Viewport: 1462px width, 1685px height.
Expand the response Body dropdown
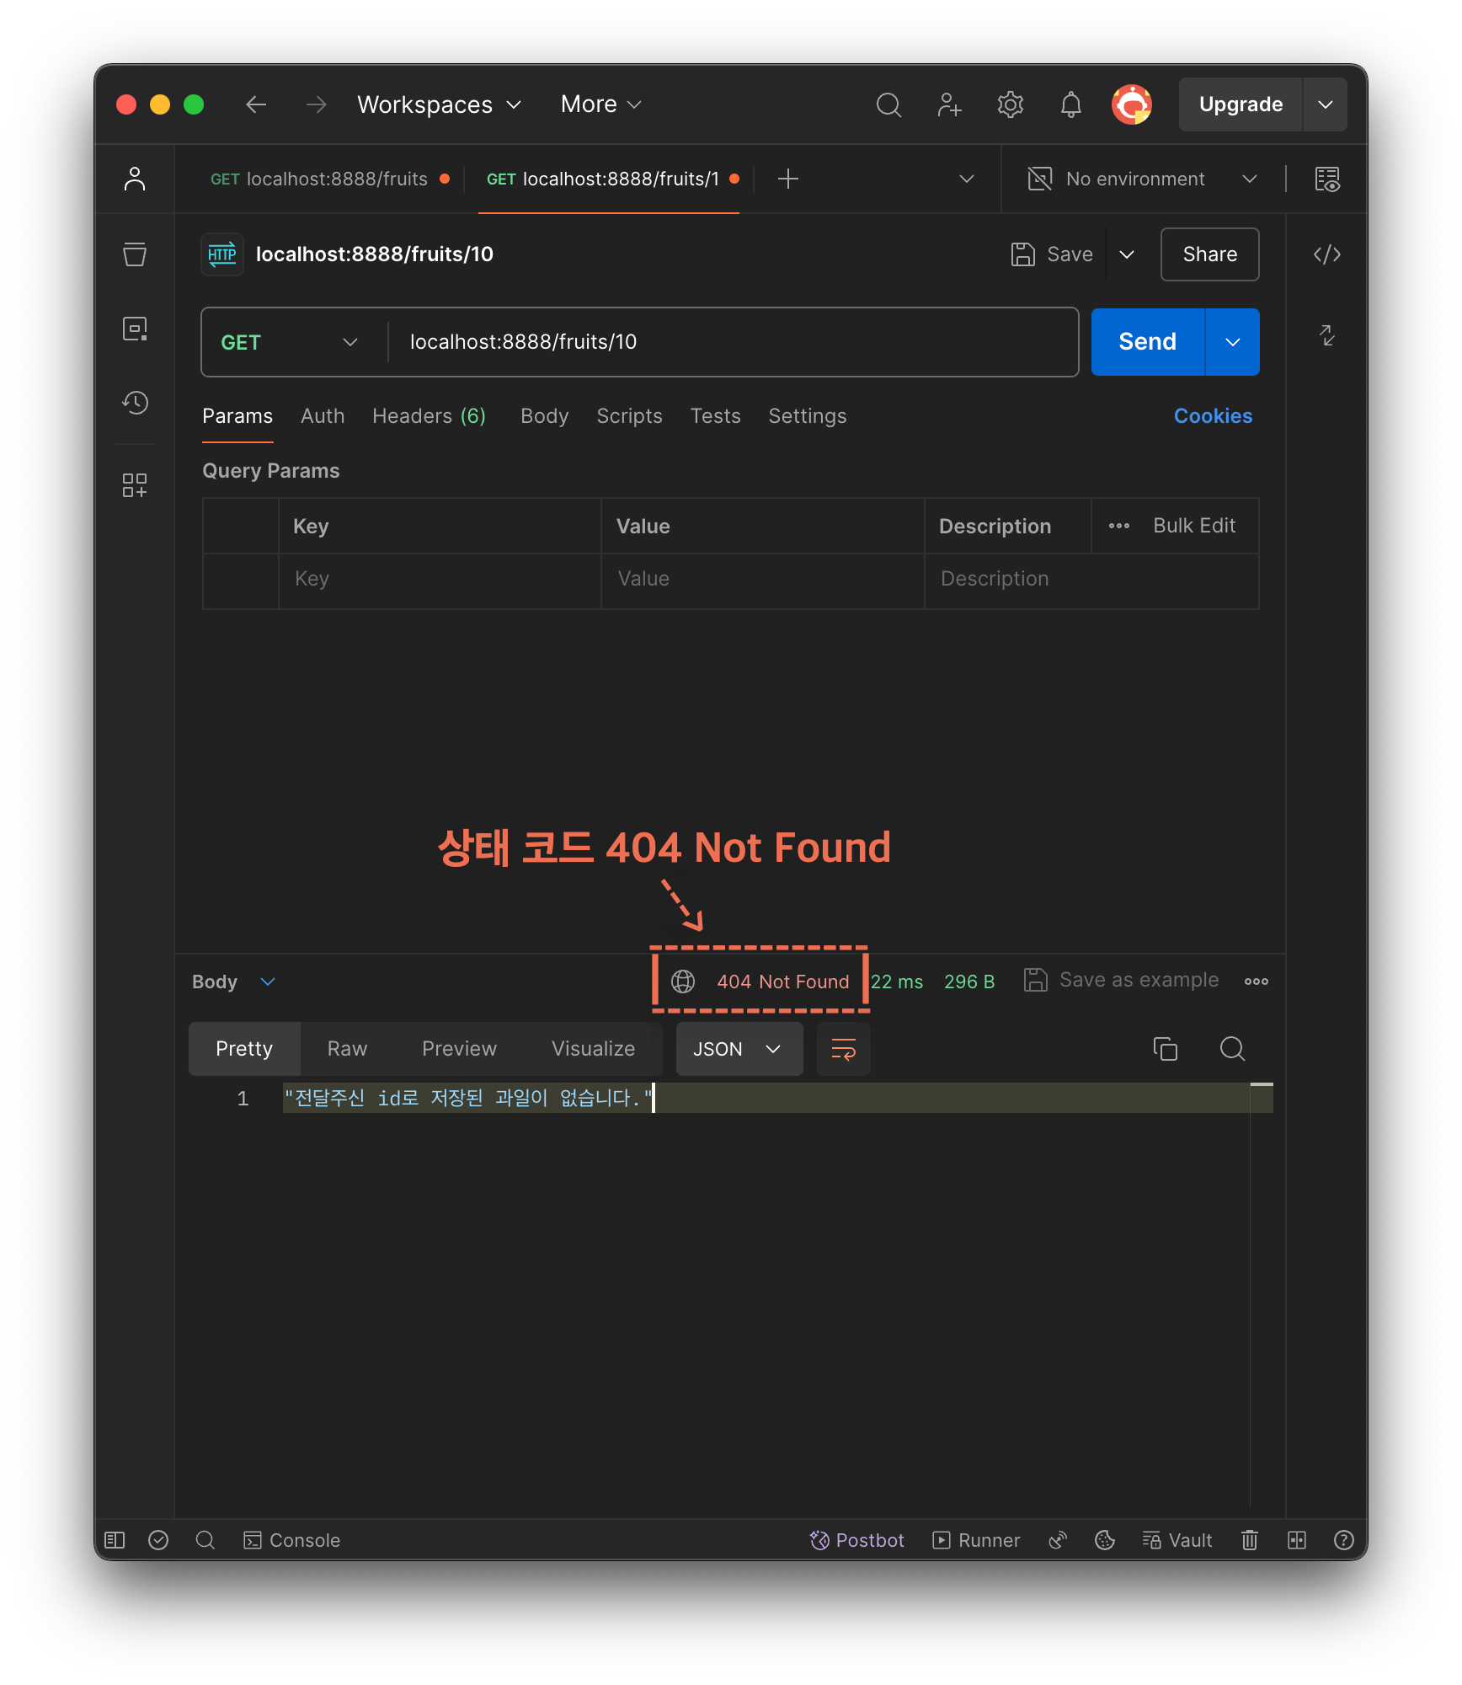coord(234,982)
